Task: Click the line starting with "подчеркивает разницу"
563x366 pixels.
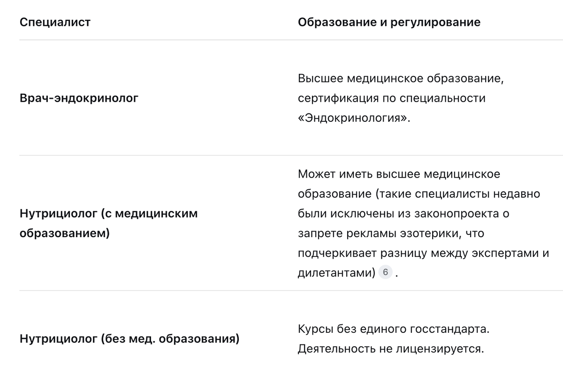Action: [x=423, y=253]
